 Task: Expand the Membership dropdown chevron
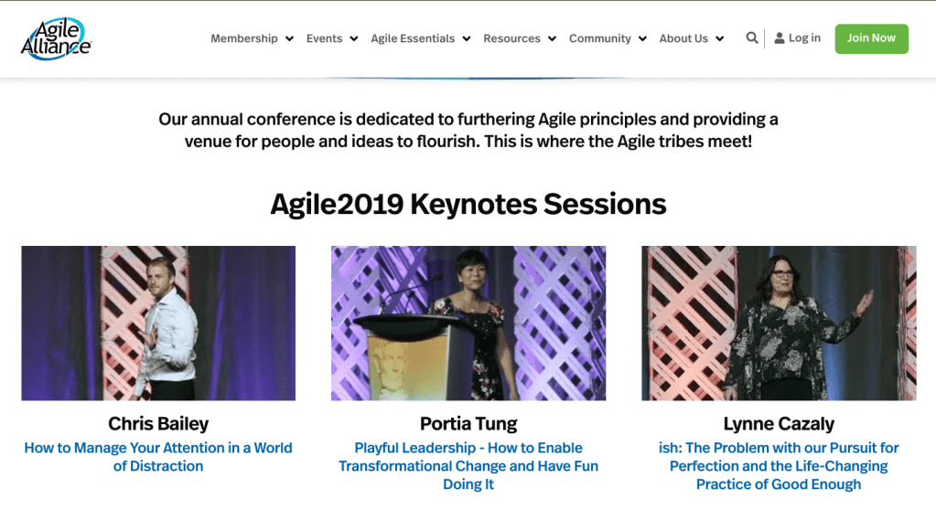click(x=289, y=39)
